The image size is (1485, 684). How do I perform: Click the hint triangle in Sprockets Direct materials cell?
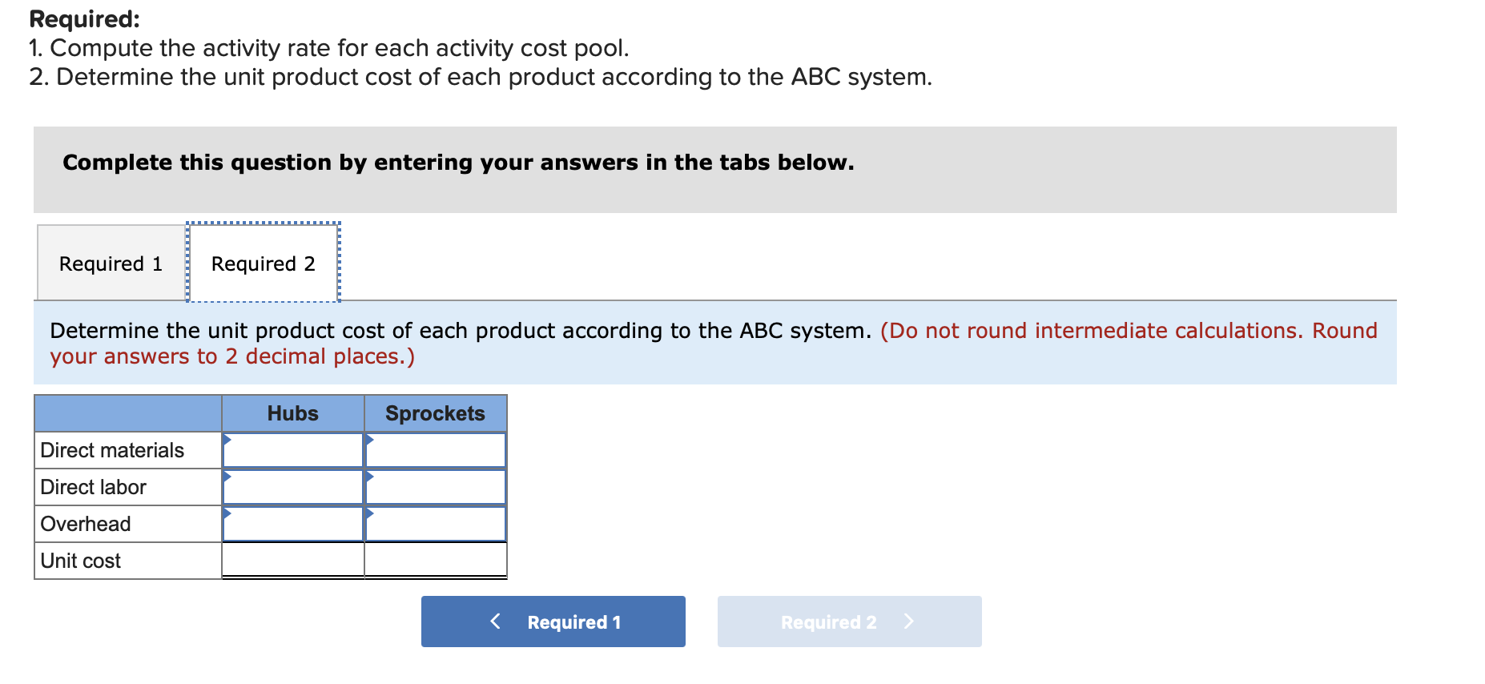point(368,441)
